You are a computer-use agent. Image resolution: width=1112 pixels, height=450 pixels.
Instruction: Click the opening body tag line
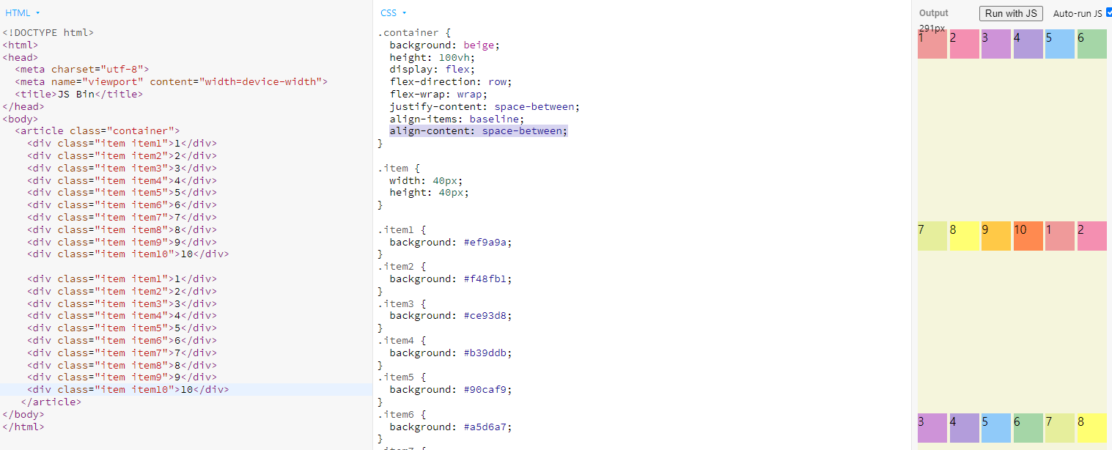tap(21, 119)
